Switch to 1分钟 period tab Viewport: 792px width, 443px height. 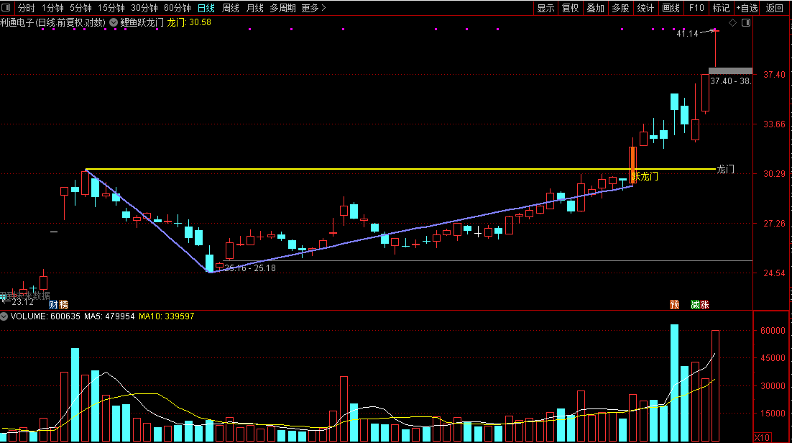click(52, 8)
